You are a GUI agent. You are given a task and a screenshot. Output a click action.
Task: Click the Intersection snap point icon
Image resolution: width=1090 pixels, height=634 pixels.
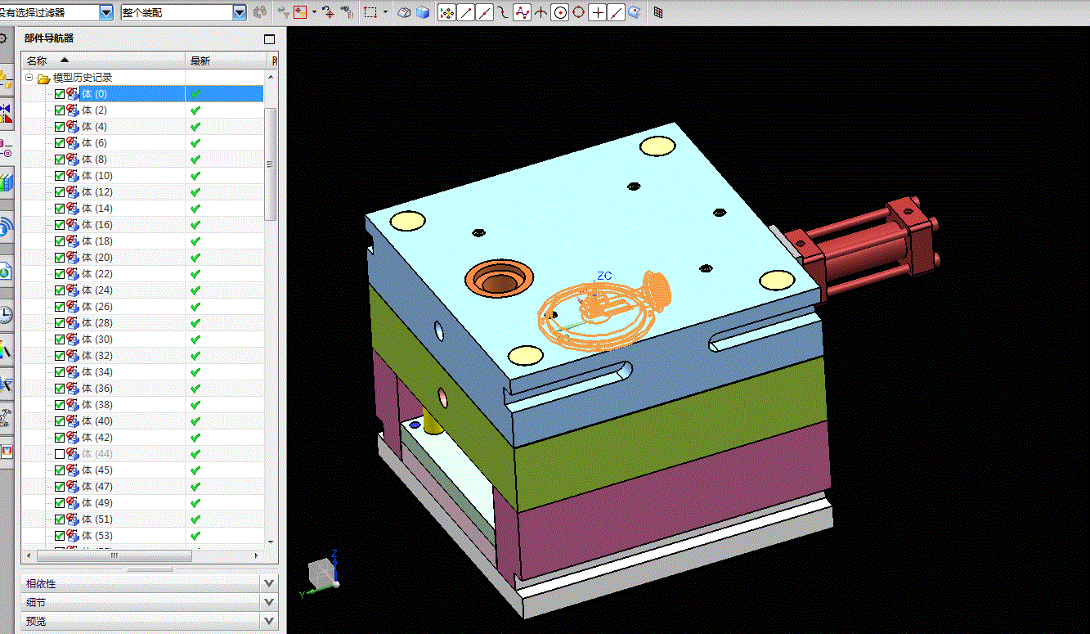pos(541,12)
